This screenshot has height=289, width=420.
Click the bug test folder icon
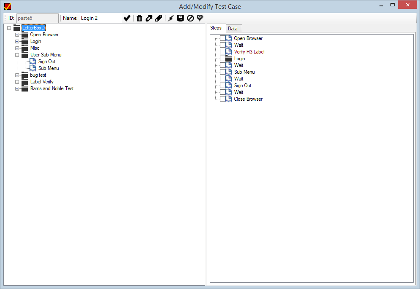tap(24, 75)
